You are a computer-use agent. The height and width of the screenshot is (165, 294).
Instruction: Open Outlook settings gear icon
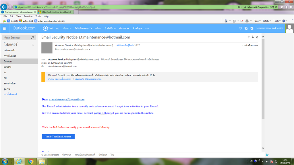(252, 28)
